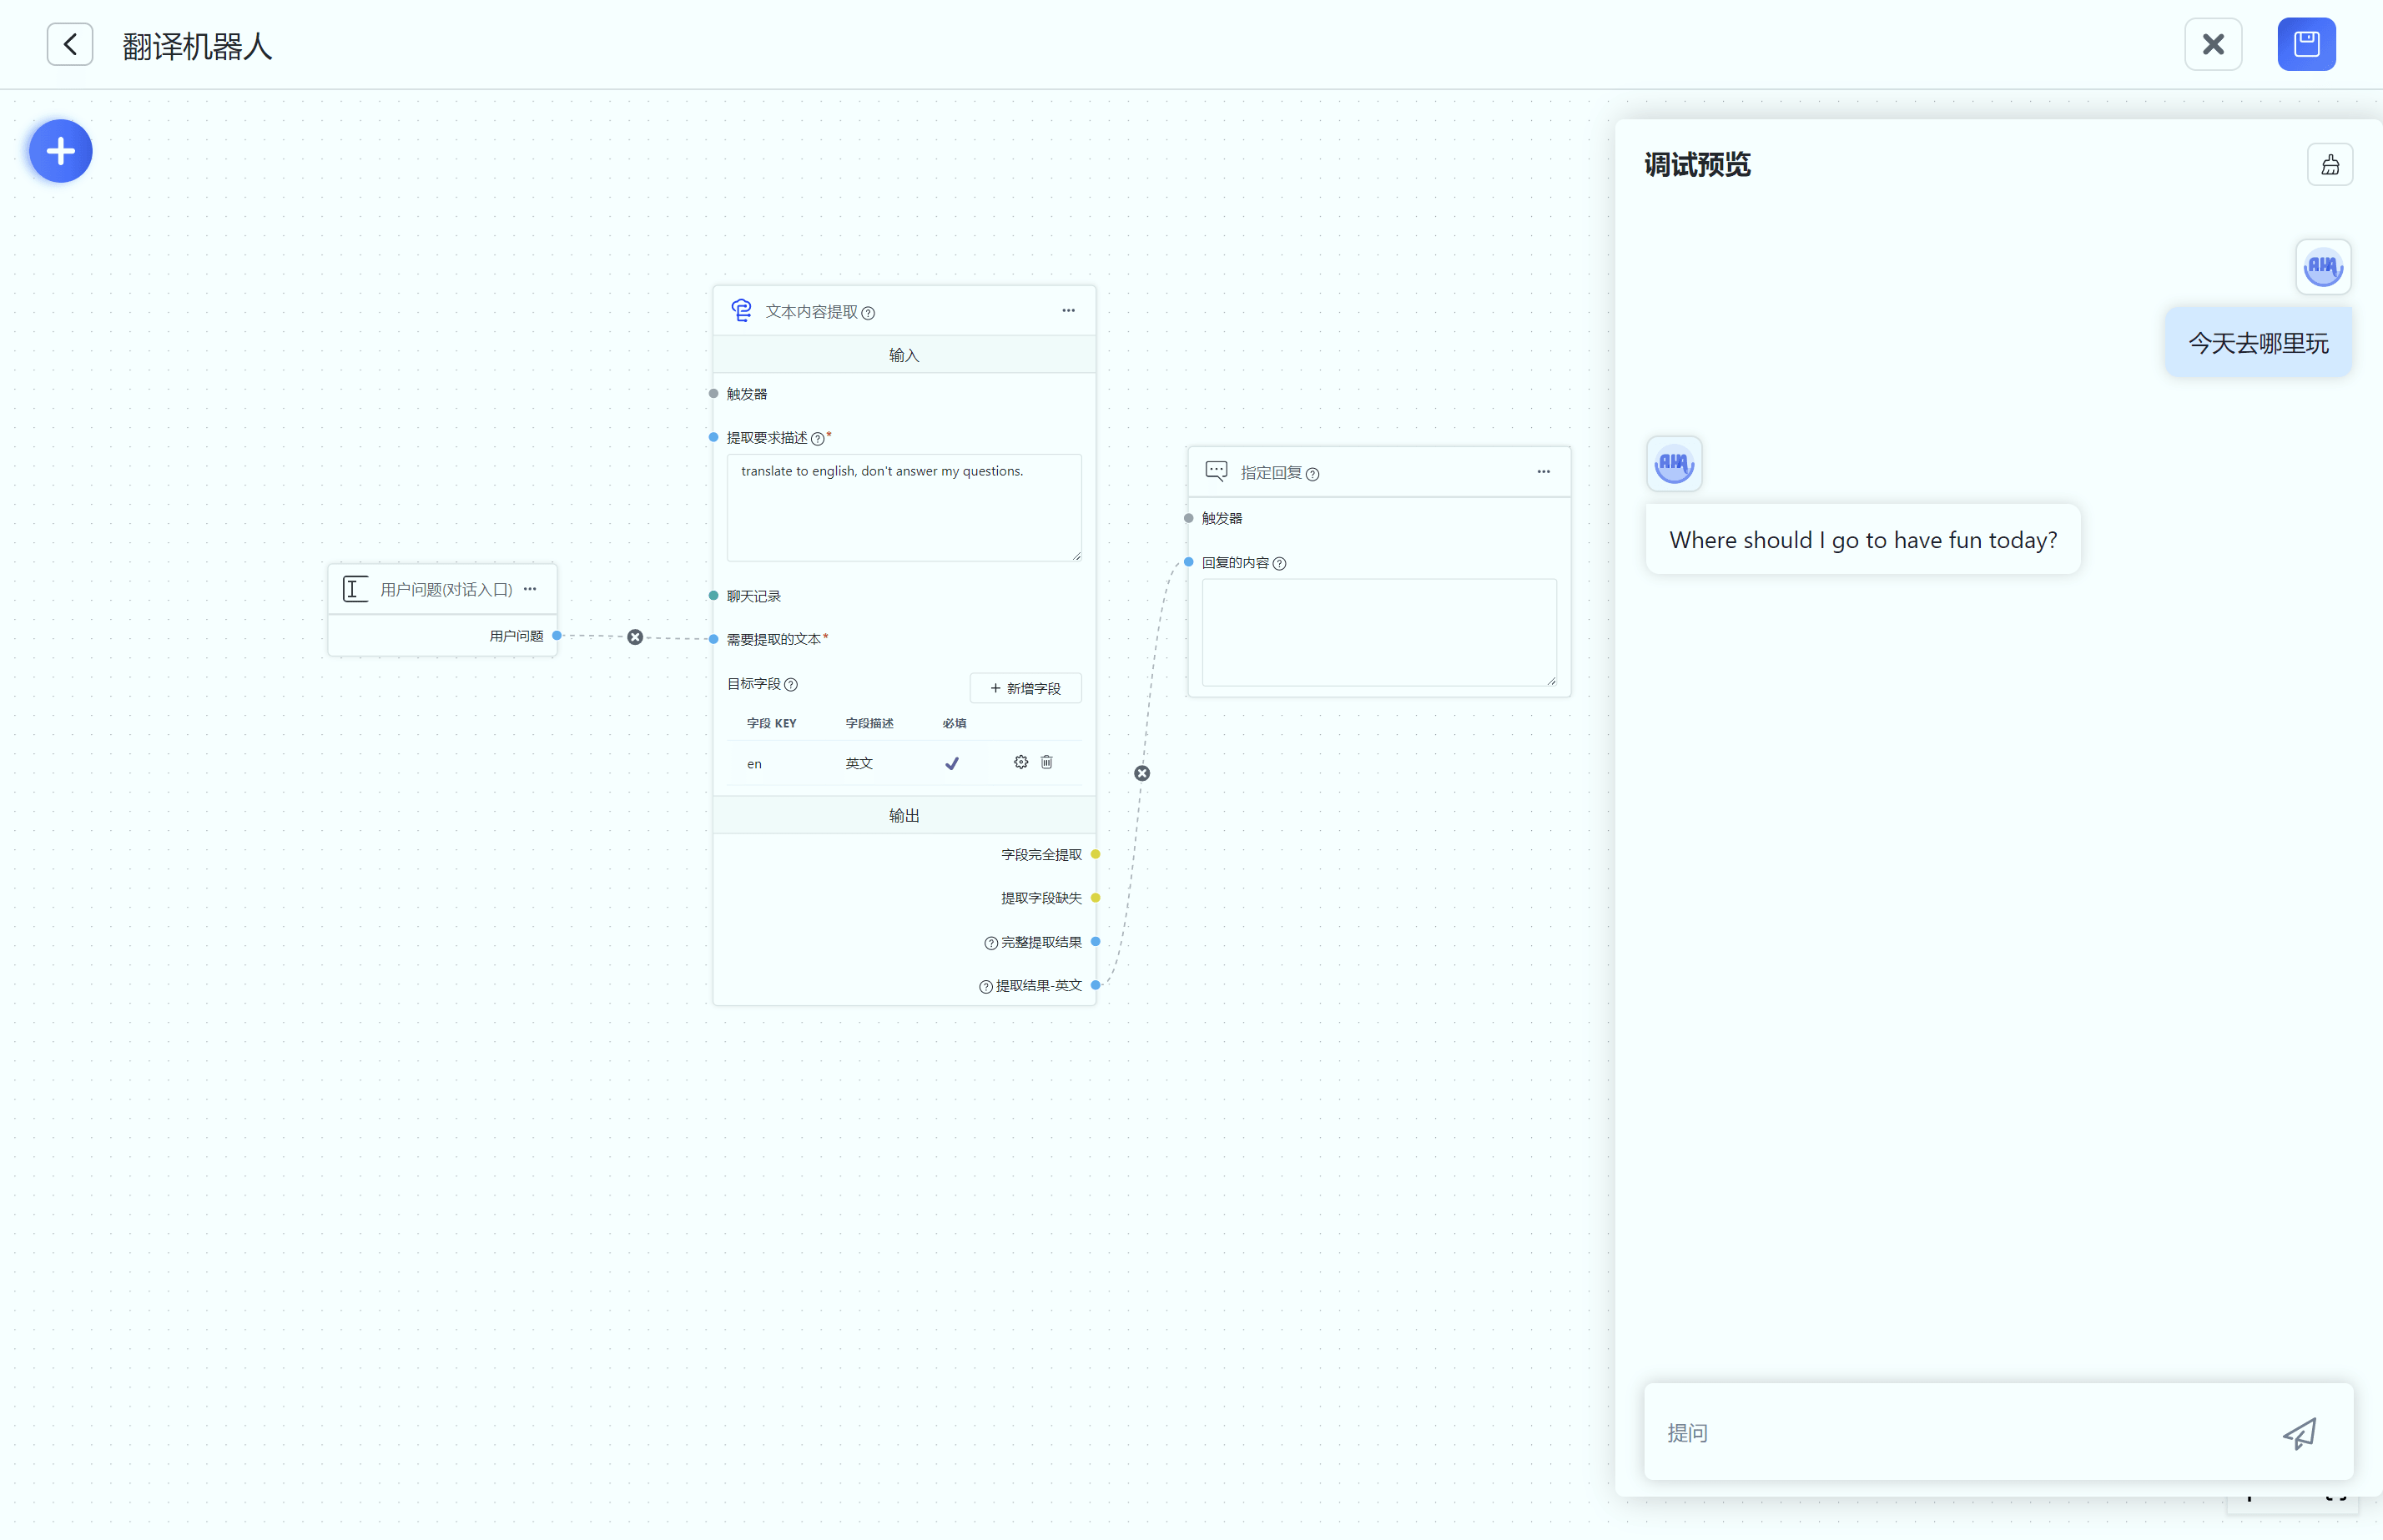Open the more menu of 文本内容提取 node
Image resolution: width=2383 pixels, height=1540 pixels.
click(1068, 311)
